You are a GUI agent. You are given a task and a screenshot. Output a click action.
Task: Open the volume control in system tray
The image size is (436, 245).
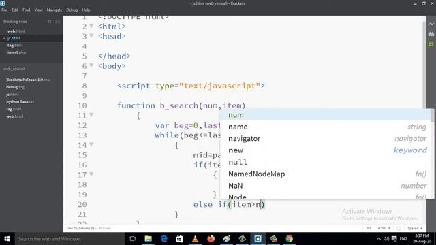[x=386, y=239]
